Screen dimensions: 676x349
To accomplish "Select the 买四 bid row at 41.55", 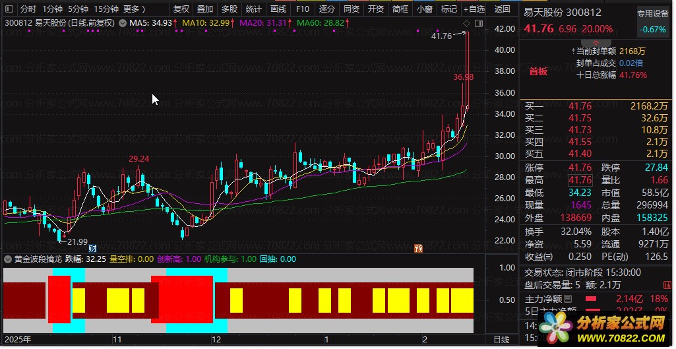I will [x=596, y=142].
